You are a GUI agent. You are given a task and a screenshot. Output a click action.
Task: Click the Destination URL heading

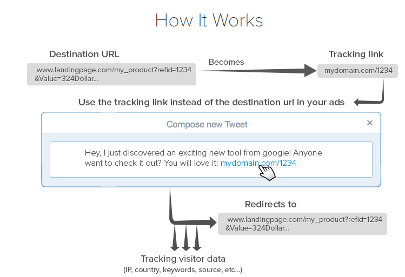pyautogui.click(x=84, y=54)
